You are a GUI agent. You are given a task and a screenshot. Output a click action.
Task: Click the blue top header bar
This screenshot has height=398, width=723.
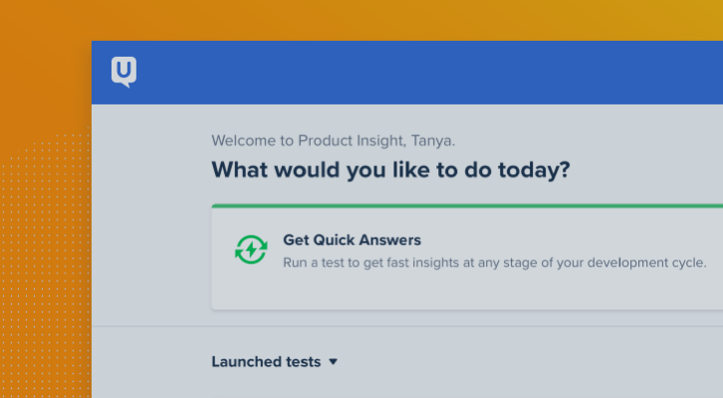click(407, 73)
